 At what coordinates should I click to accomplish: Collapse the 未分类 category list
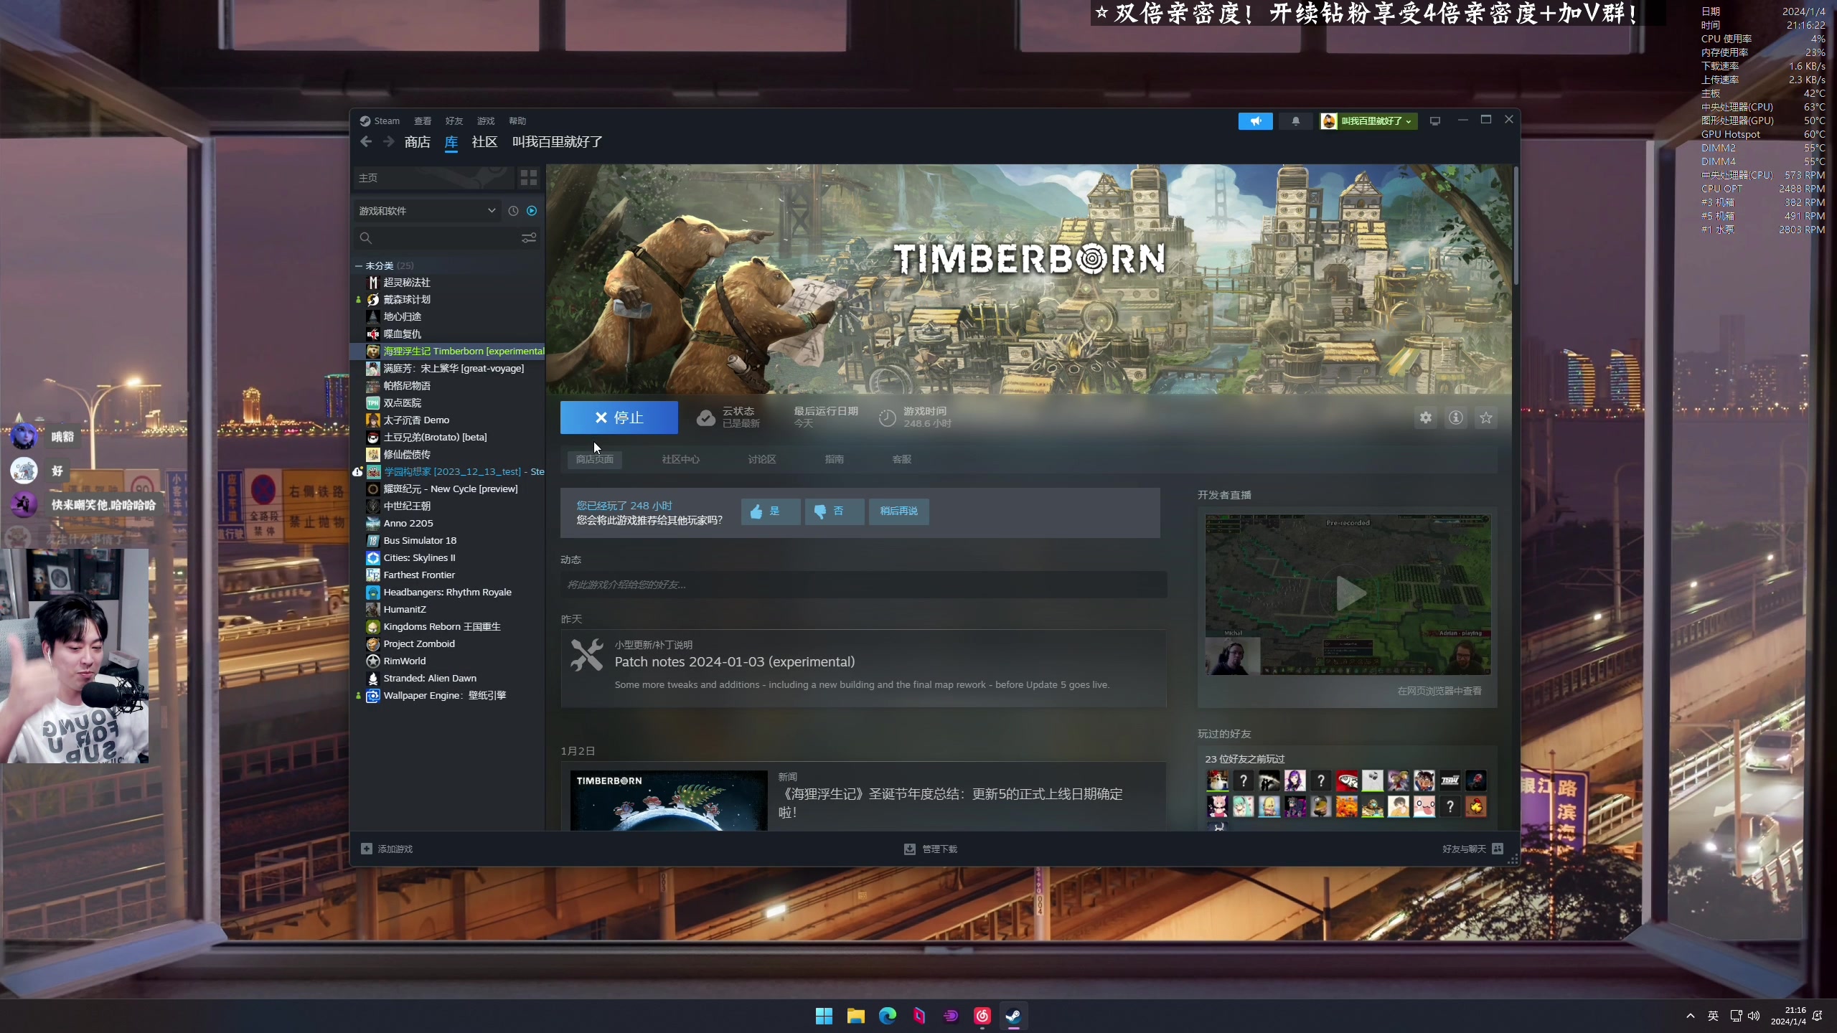coord(358,265)
